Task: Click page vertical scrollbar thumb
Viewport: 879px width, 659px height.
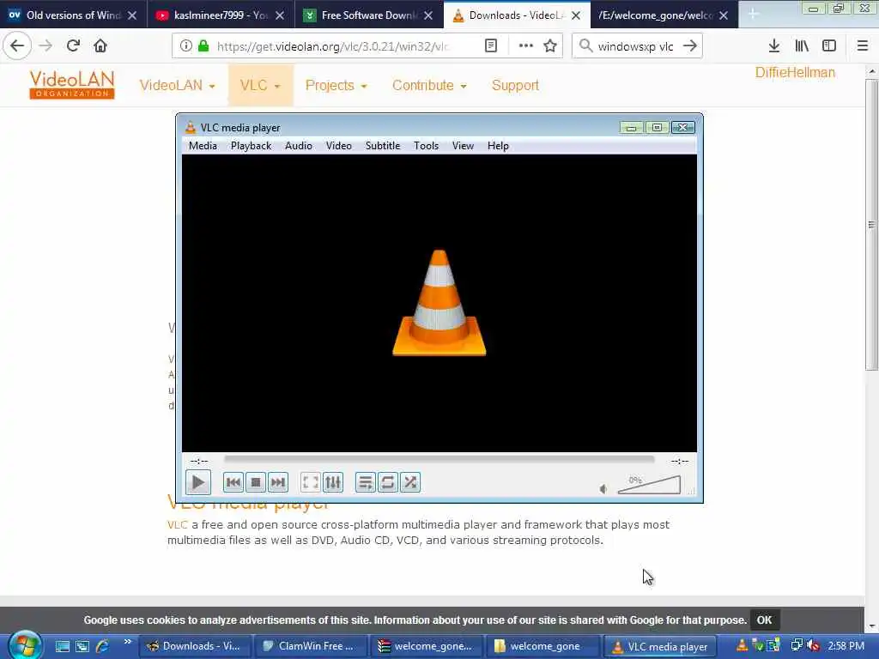Action: pos(871,224)
